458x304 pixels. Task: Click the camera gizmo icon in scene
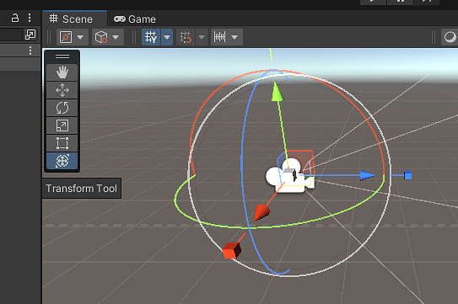click(x=290, y=176)
